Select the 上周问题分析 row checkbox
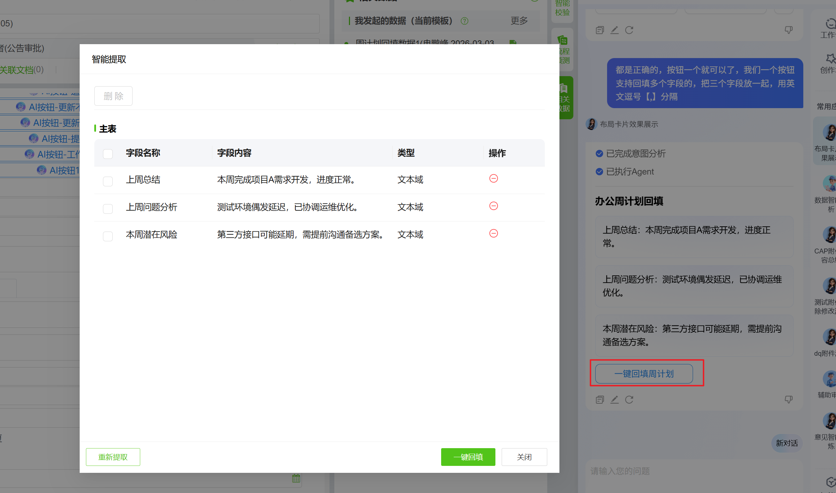Viewport: 836px width, 493px height. click(x=108, y=209)
